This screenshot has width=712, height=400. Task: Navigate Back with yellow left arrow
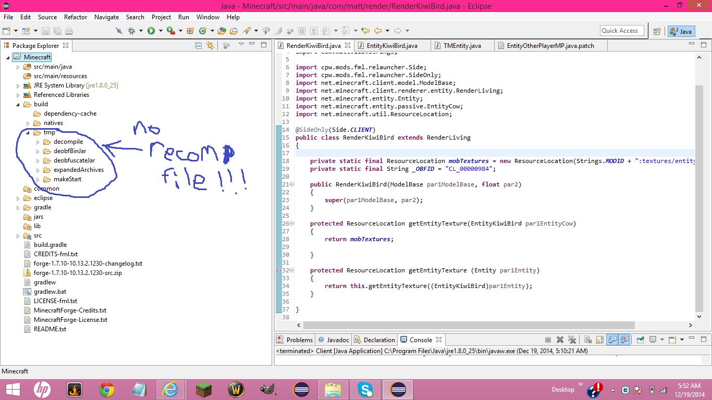377,31
